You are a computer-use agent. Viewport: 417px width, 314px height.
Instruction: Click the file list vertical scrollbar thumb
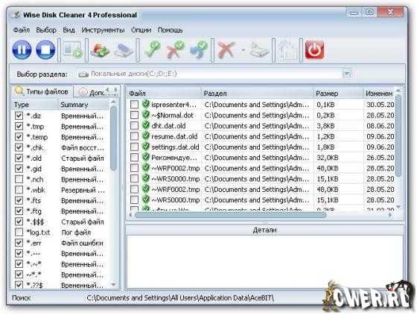coord(398,136)
